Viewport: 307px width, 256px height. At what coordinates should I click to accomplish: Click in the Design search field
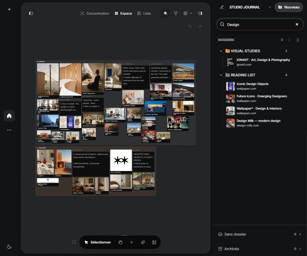coord(260,25)
